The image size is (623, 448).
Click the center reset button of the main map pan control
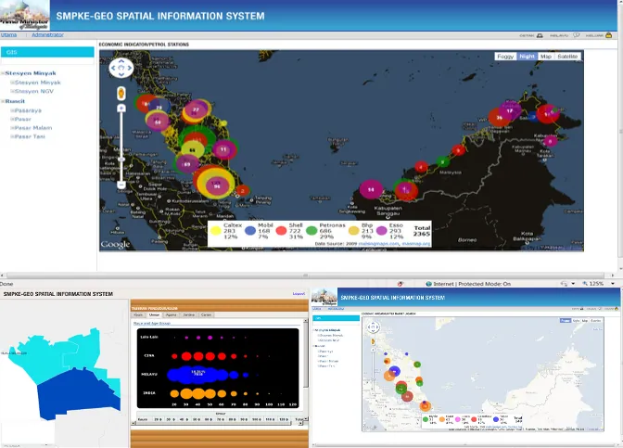point(121,68)
